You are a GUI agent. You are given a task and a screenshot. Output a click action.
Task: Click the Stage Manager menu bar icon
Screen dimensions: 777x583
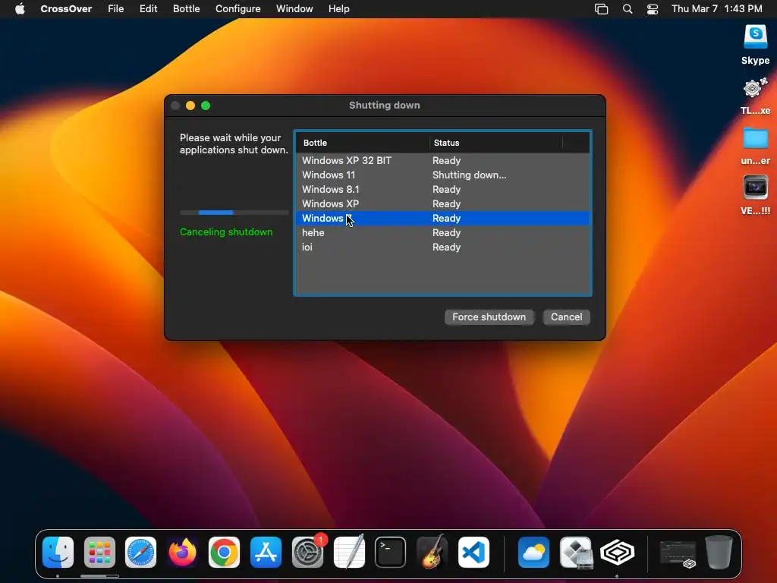(601, 9)
